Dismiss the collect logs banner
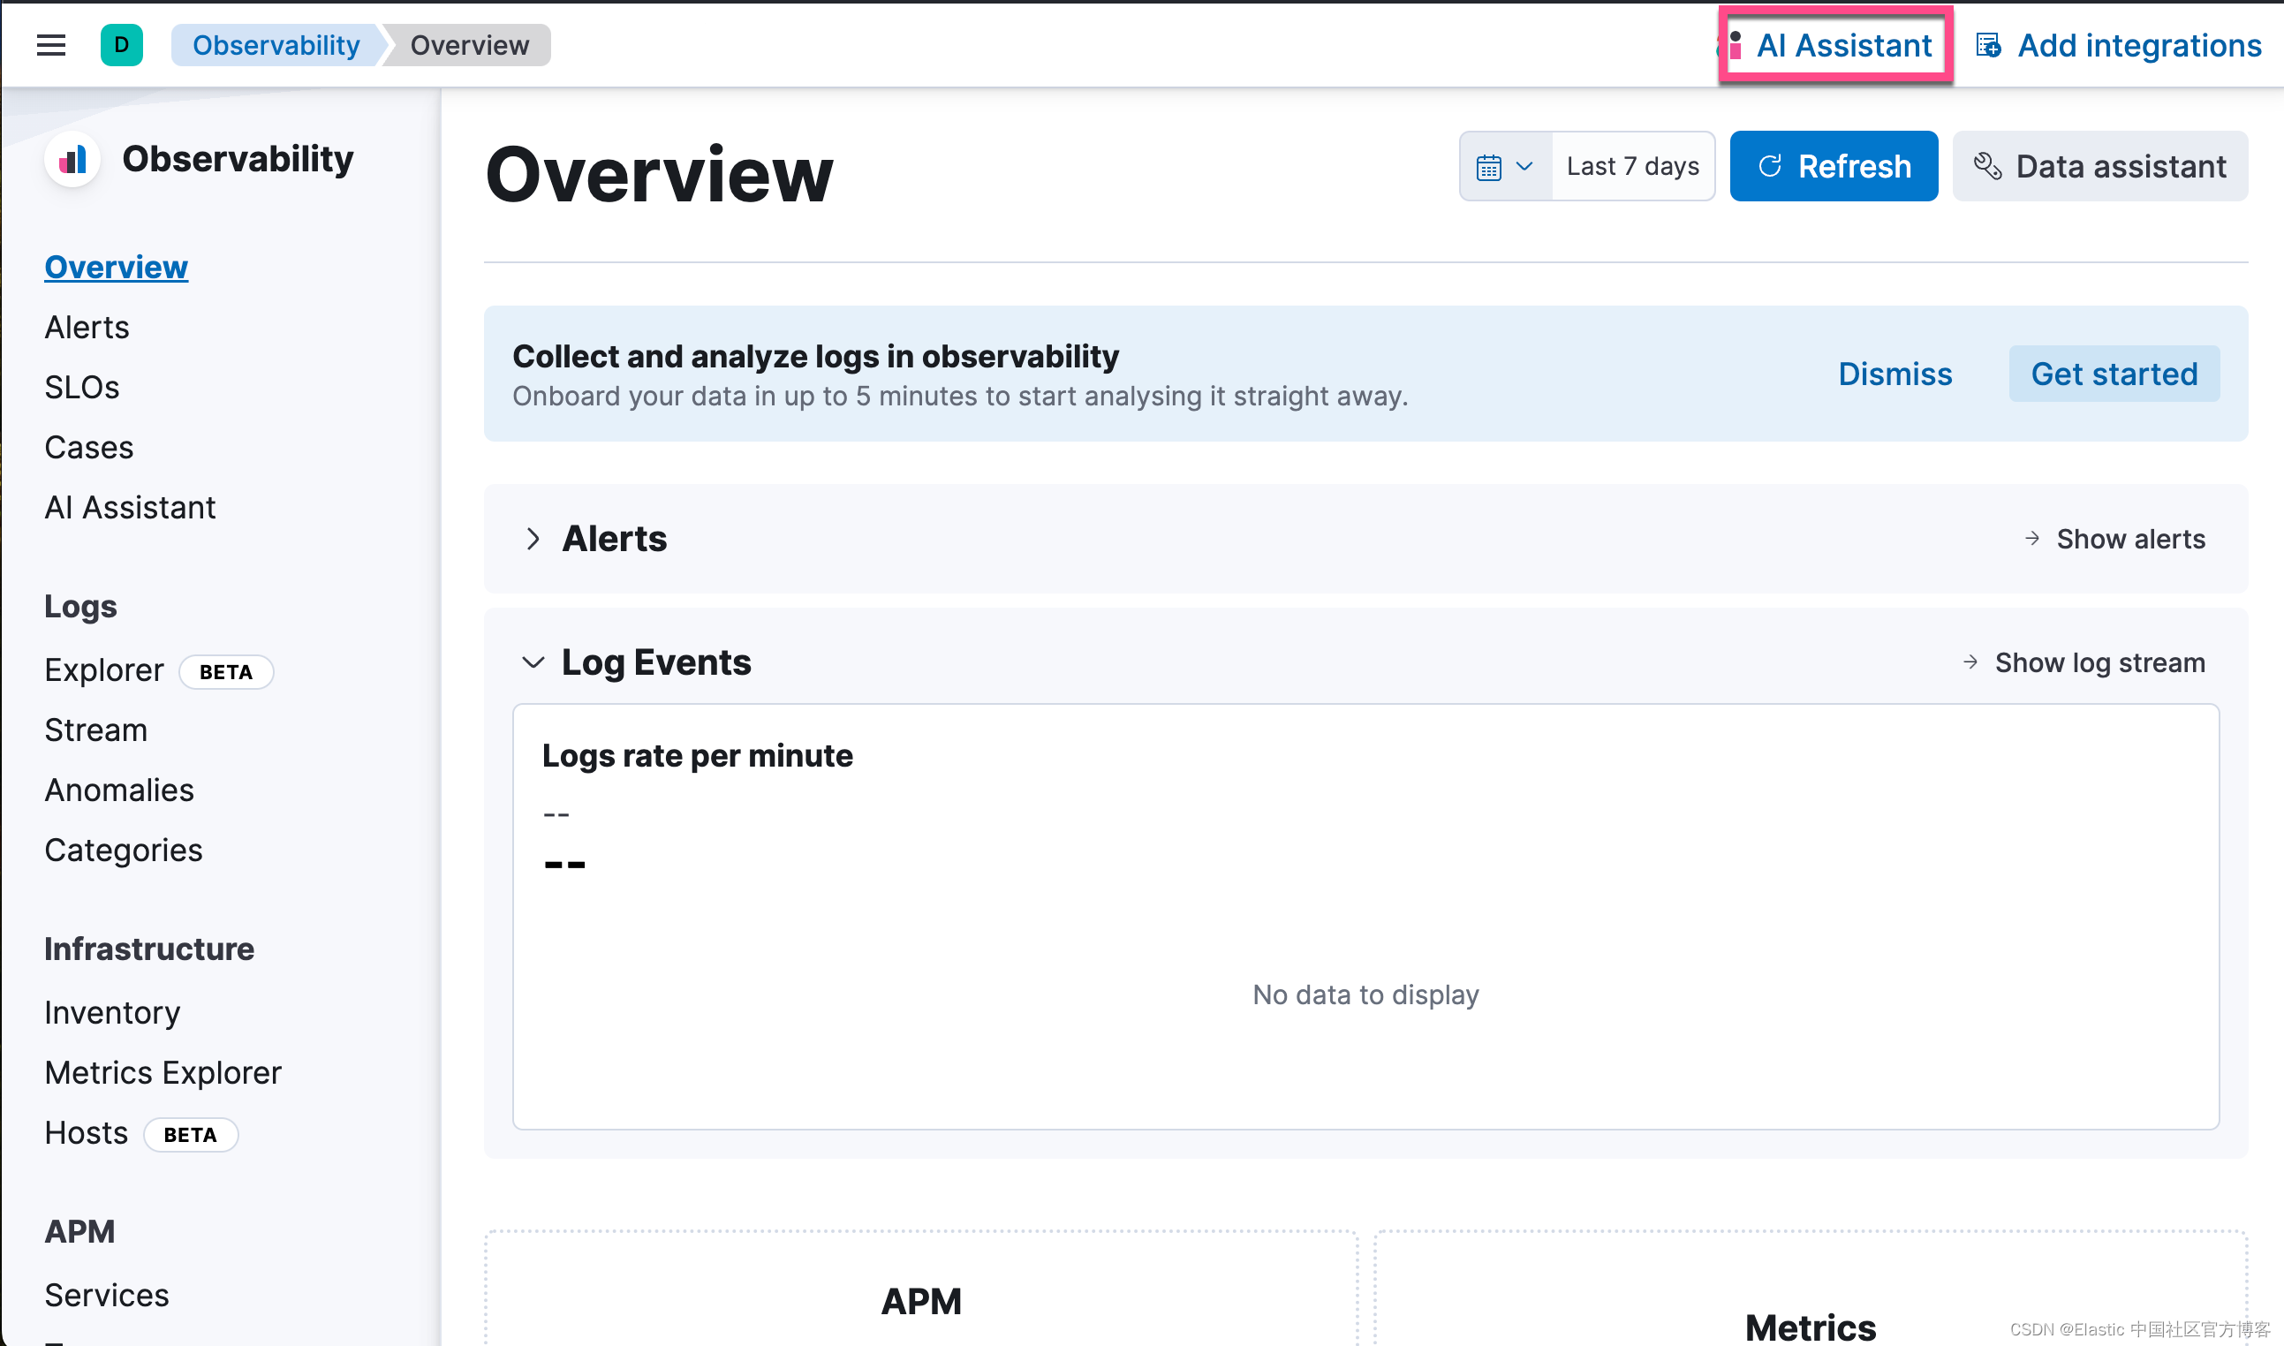 [x=1895, y=373]
